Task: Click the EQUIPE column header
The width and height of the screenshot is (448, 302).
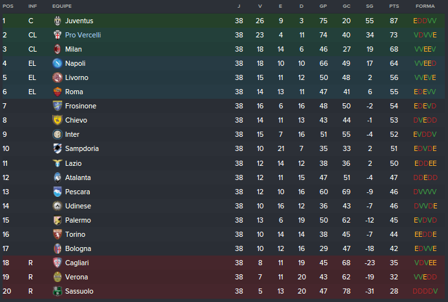Action: tap(62, 6)
